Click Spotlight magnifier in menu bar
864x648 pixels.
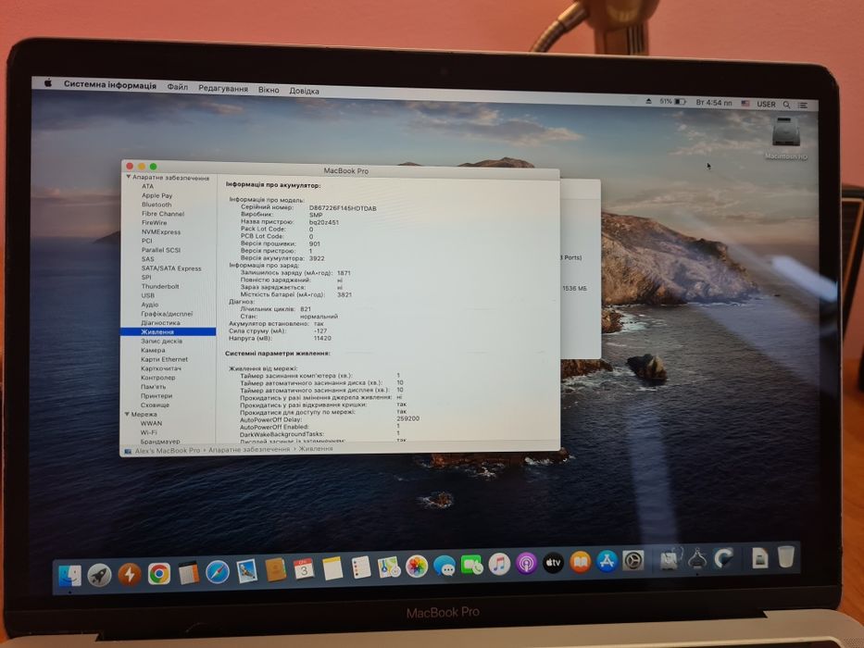coord(787,104)
